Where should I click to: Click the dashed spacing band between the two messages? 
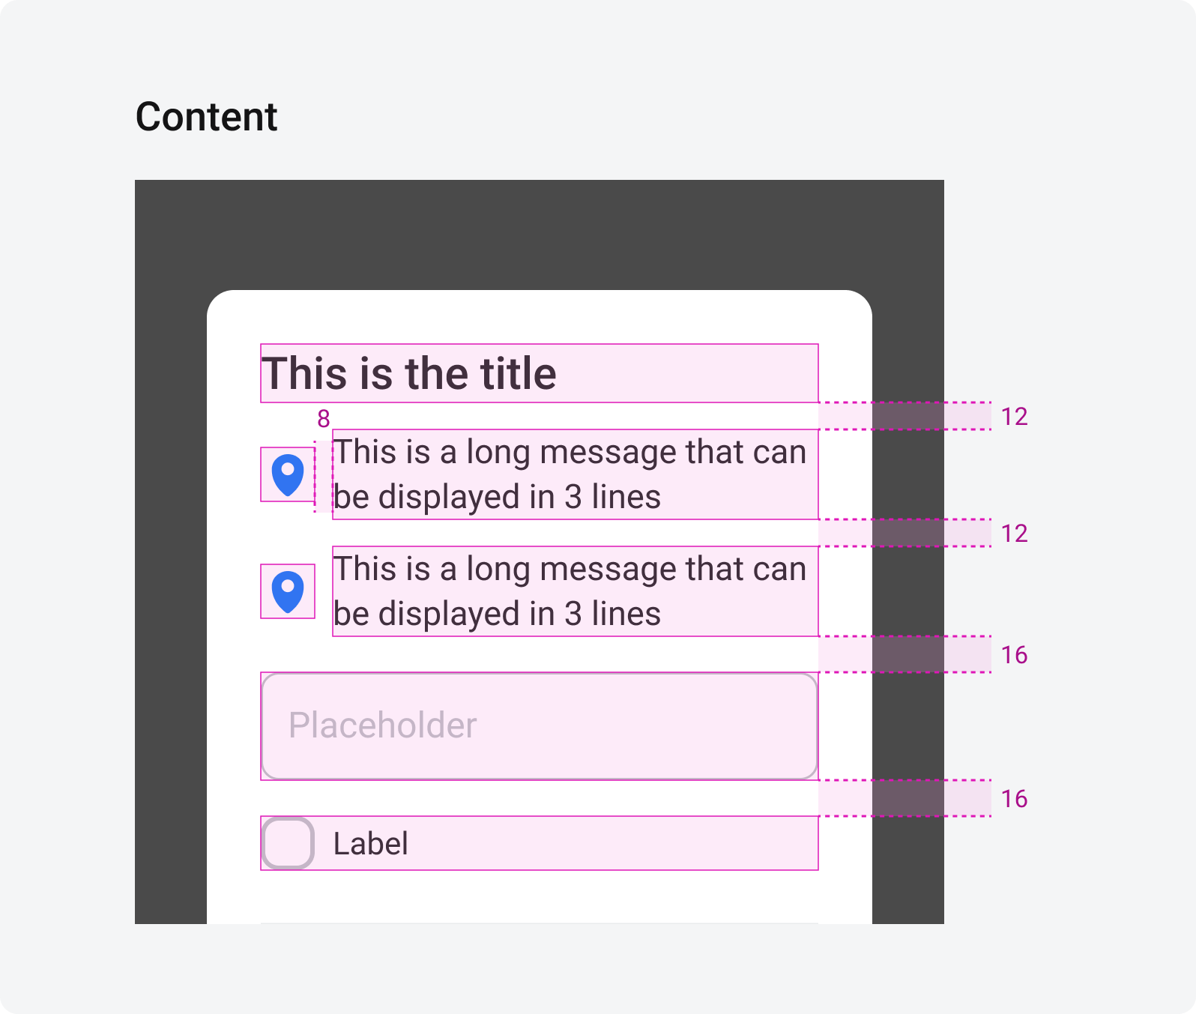(x=904, y=533)
